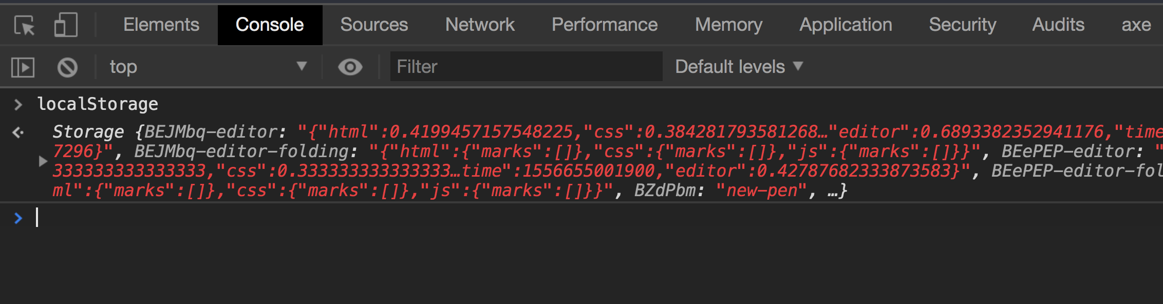Expand the Storage object output triangle
1163x304 pixels.
click(x=43, y=161)
